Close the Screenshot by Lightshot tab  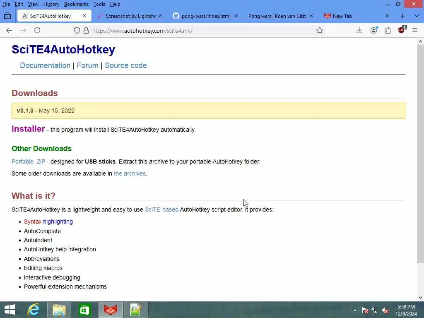click(x=160, y=16)
